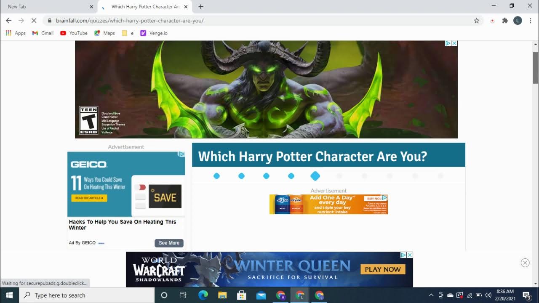539x303 pixels.
Task: Select the Which Harry Potter Character tab
Action: click(x=146, y=7)
